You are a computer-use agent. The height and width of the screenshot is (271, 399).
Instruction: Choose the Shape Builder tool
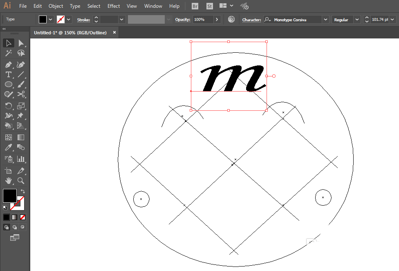click(9, 125)
